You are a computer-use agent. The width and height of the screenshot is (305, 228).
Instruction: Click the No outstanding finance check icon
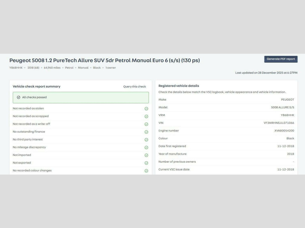tap(146, 132)
